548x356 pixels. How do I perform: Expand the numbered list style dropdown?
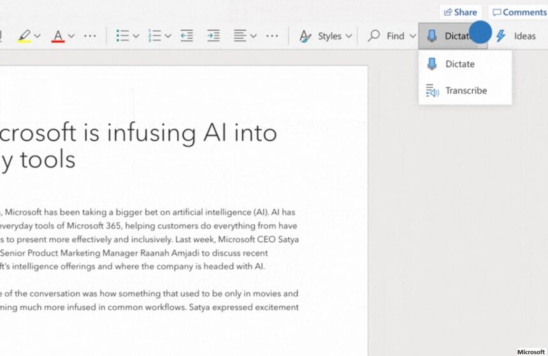(168, 36)
